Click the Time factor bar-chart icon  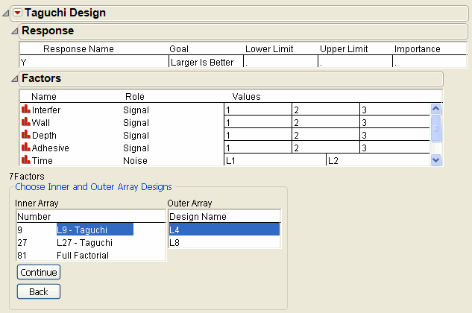pyautogui.click(x=25, y=160)
